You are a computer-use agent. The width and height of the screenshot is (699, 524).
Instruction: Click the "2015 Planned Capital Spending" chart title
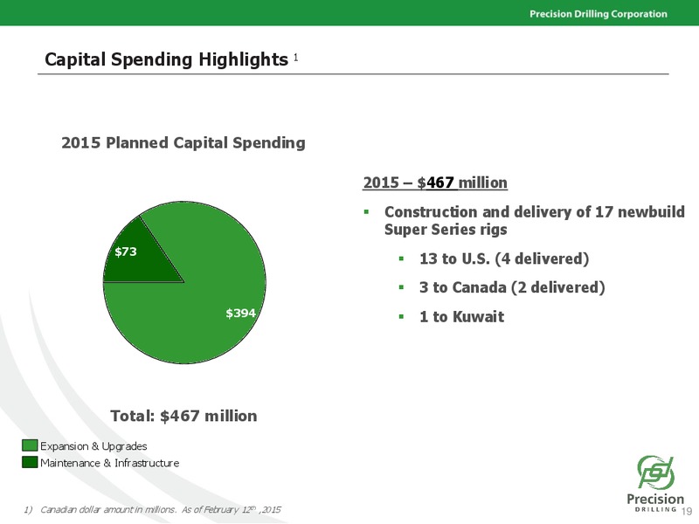(x=183, y=142)
